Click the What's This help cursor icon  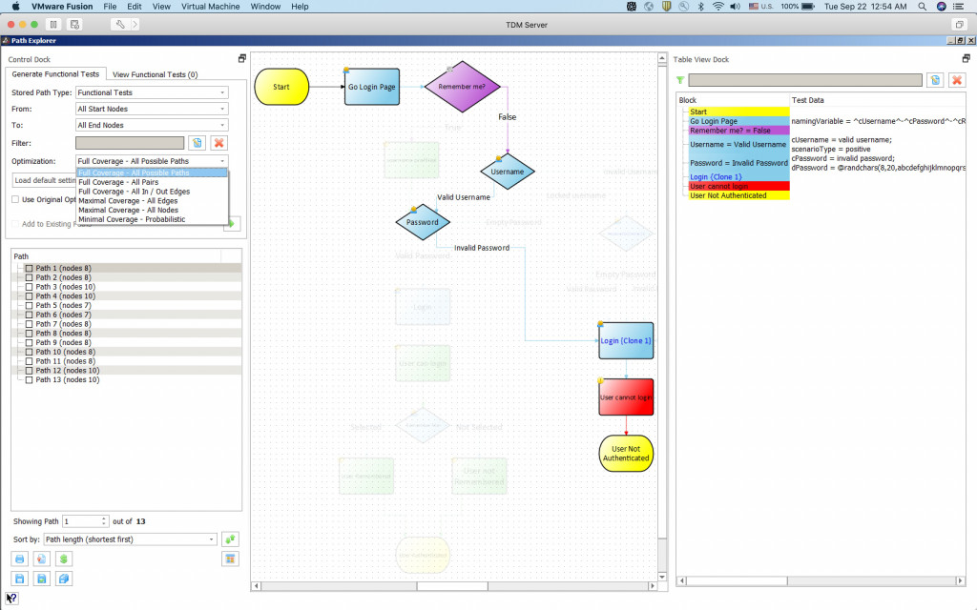[11, 599]
